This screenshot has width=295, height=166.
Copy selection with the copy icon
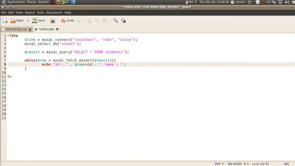(x=97, y=21)
